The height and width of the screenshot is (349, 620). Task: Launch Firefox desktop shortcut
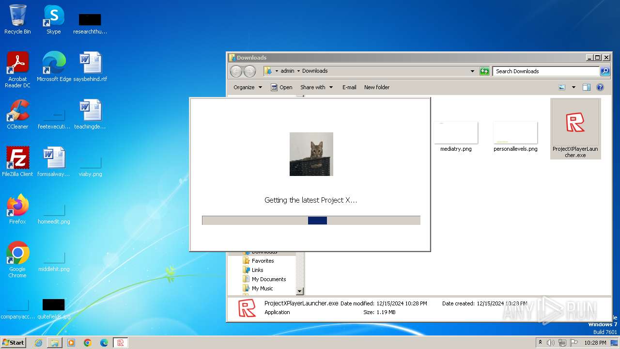coord(17,209)
